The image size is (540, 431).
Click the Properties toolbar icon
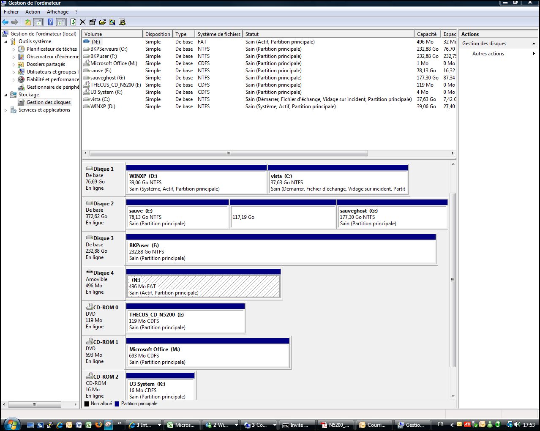point(93,22)
